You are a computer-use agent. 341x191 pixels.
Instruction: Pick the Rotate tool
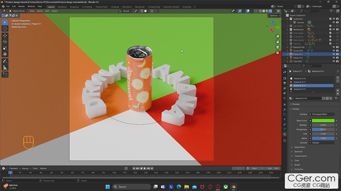5,42
